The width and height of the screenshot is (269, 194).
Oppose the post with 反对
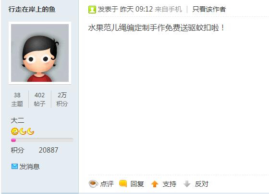click(202, 184)
